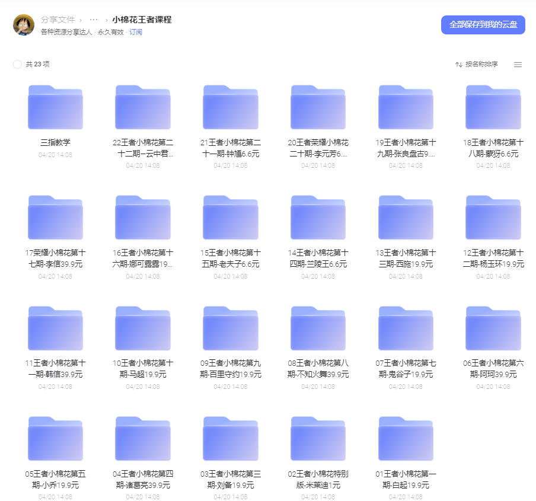Open the 按名称排序 sort dropdown

477,64
